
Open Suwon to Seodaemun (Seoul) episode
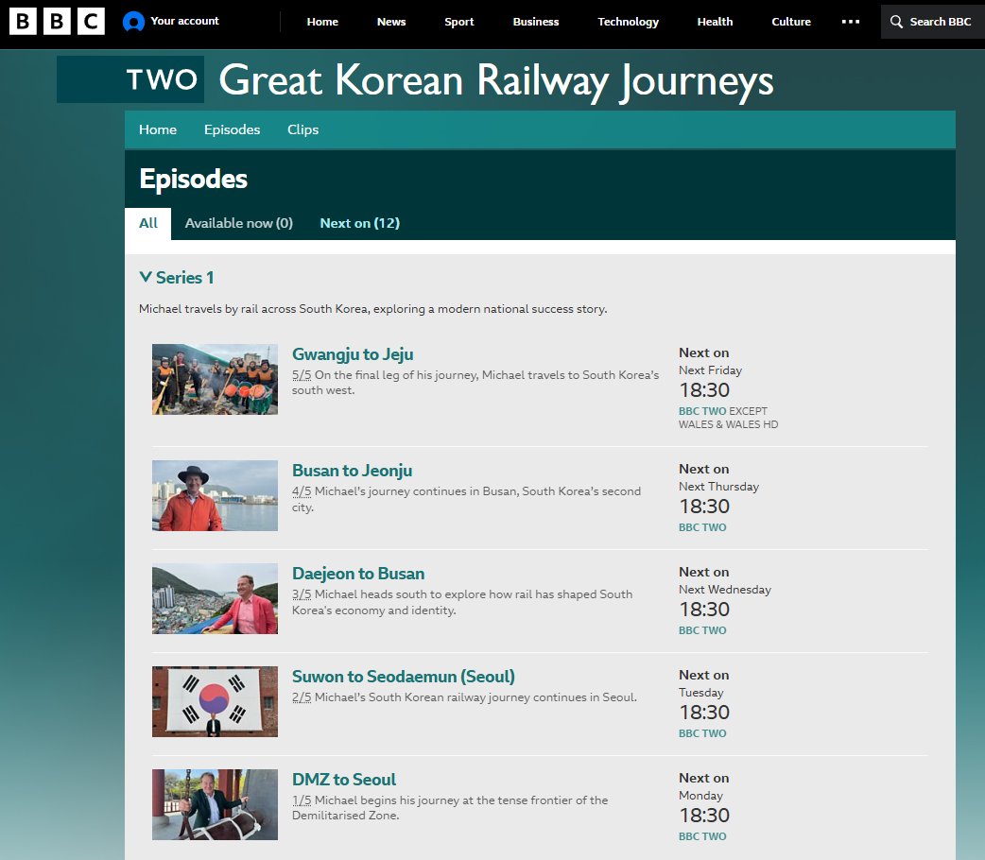coord(404,677)
